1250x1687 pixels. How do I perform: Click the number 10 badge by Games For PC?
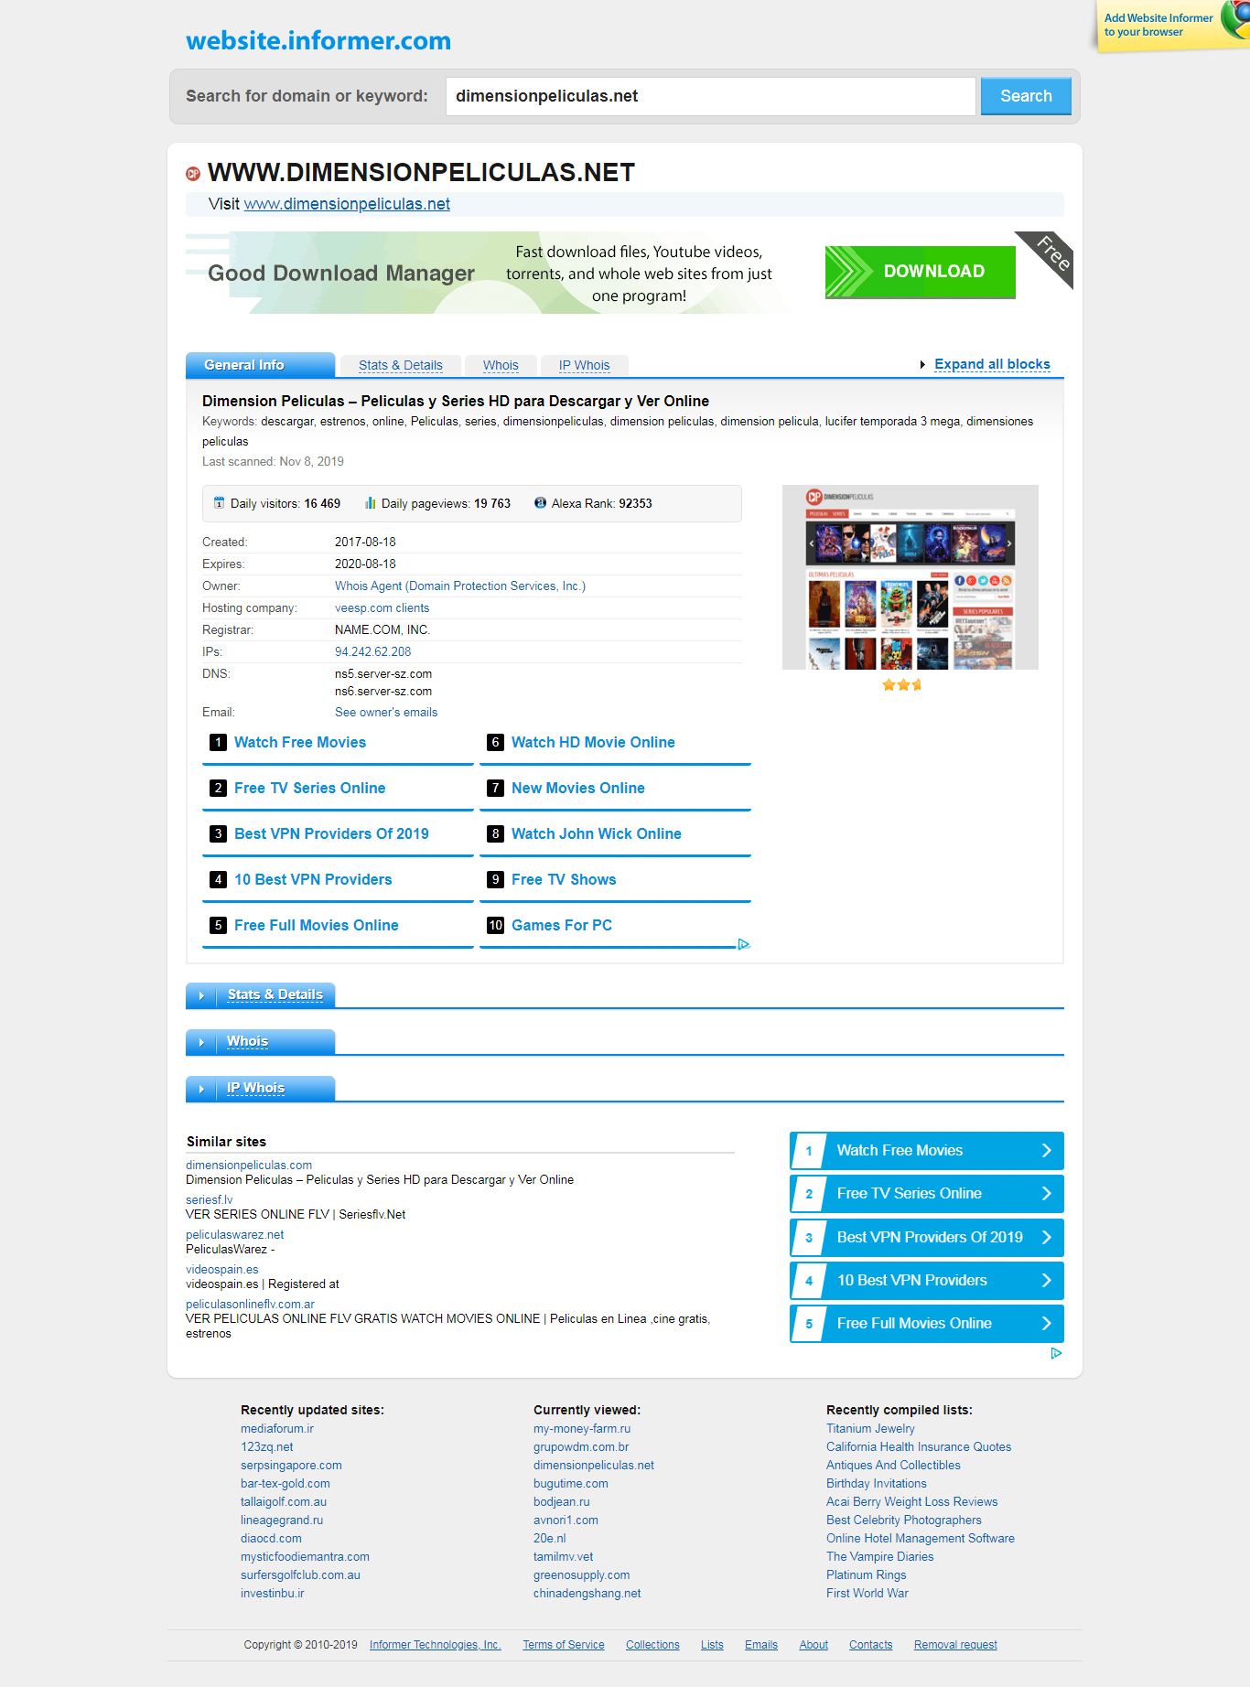(x=495, y=925)
